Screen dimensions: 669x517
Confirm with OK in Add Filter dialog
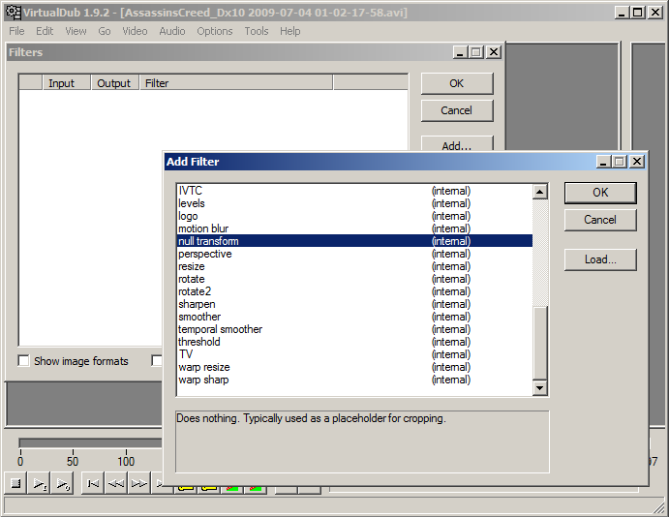pos(600,193)
